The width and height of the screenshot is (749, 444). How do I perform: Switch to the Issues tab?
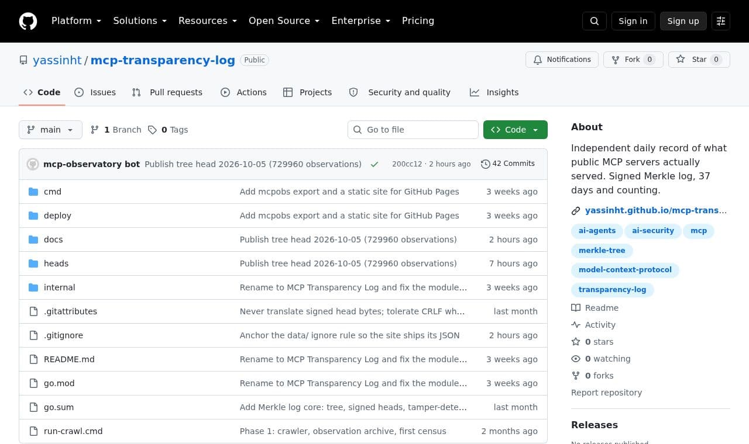(x=95, y=92)
